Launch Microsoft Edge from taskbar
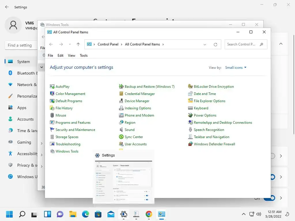The image size is (295, 221). tap(86, 214)
